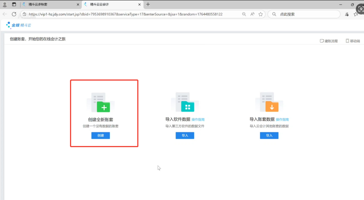Viewport: 364px width, 200px height.
Task: Refresh the page with the reload icon
Action: pos(14,14)
